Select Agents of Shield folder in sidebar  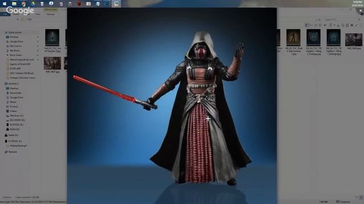(20, 64)
